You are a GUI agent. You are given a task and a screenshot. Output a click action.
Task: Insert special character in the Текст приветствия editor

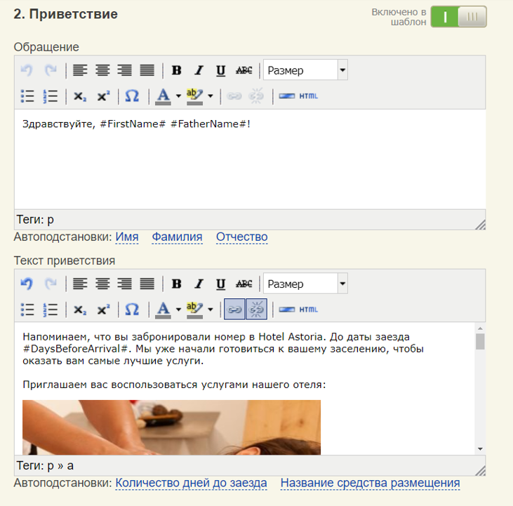pos(132,309)
